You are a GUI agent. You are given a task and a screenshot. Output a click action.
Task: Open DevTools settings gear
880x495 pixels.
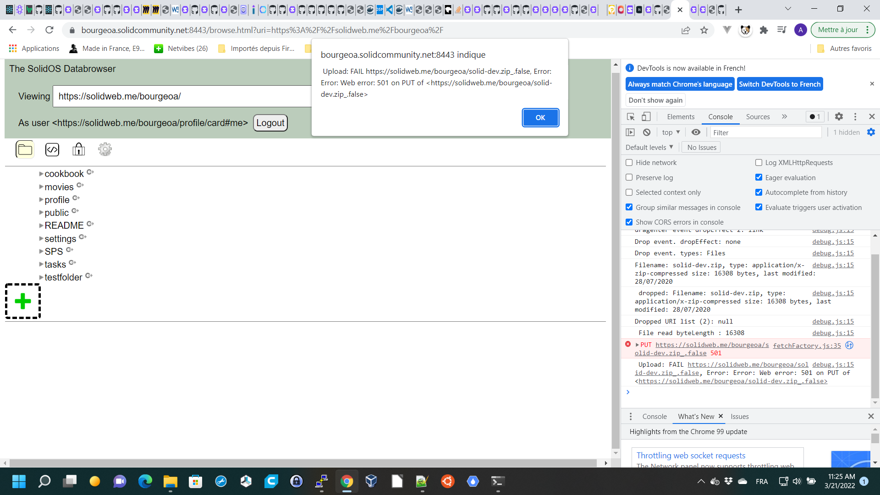839,116
